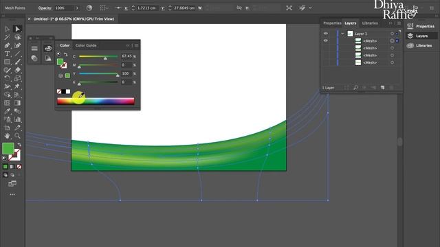This screenshot has height=247, width=440.
Task: Select the Mesh tool
Action: pyautogui.click(x=8, y=103)
